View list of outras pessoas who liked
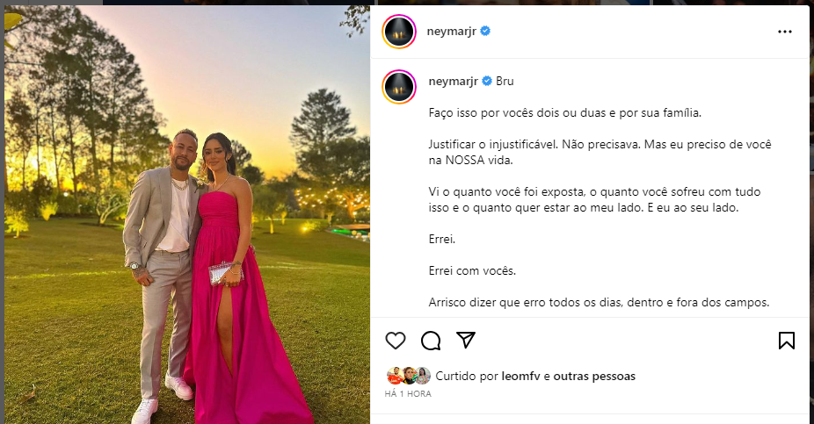Screen dimensions: 814x424 point(594,377)
